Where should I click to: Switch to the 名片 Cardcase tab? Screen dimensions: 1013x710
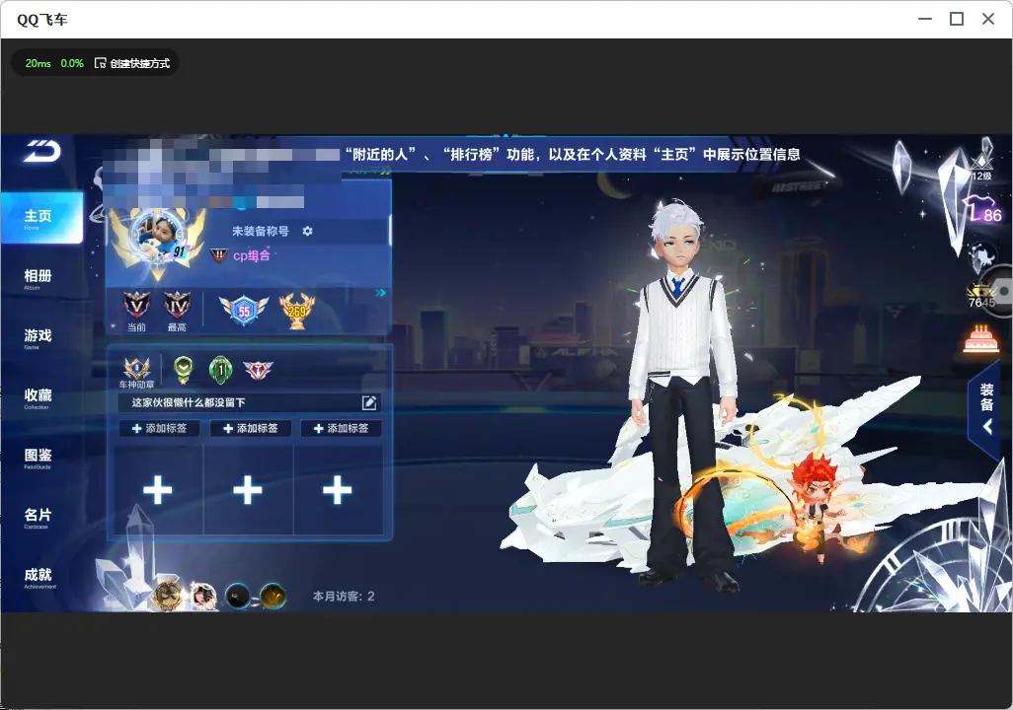[x=39, y=518]
